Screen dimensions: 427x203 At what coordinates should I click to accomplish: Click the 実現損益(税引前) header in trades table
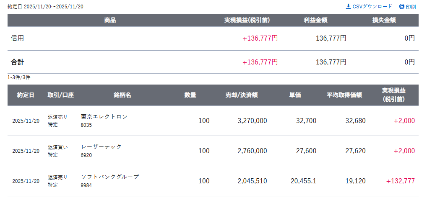pyautogui.click(x=394, y=95)
